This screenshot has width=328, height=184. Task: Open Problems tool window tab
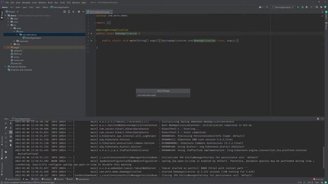[x=47, y=179]
